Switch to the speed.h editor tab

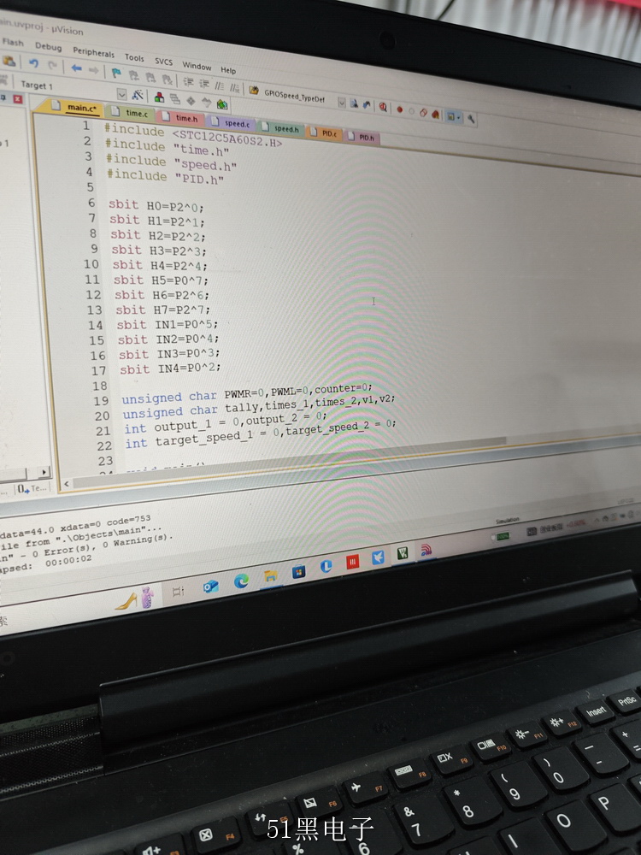point(282,128)
